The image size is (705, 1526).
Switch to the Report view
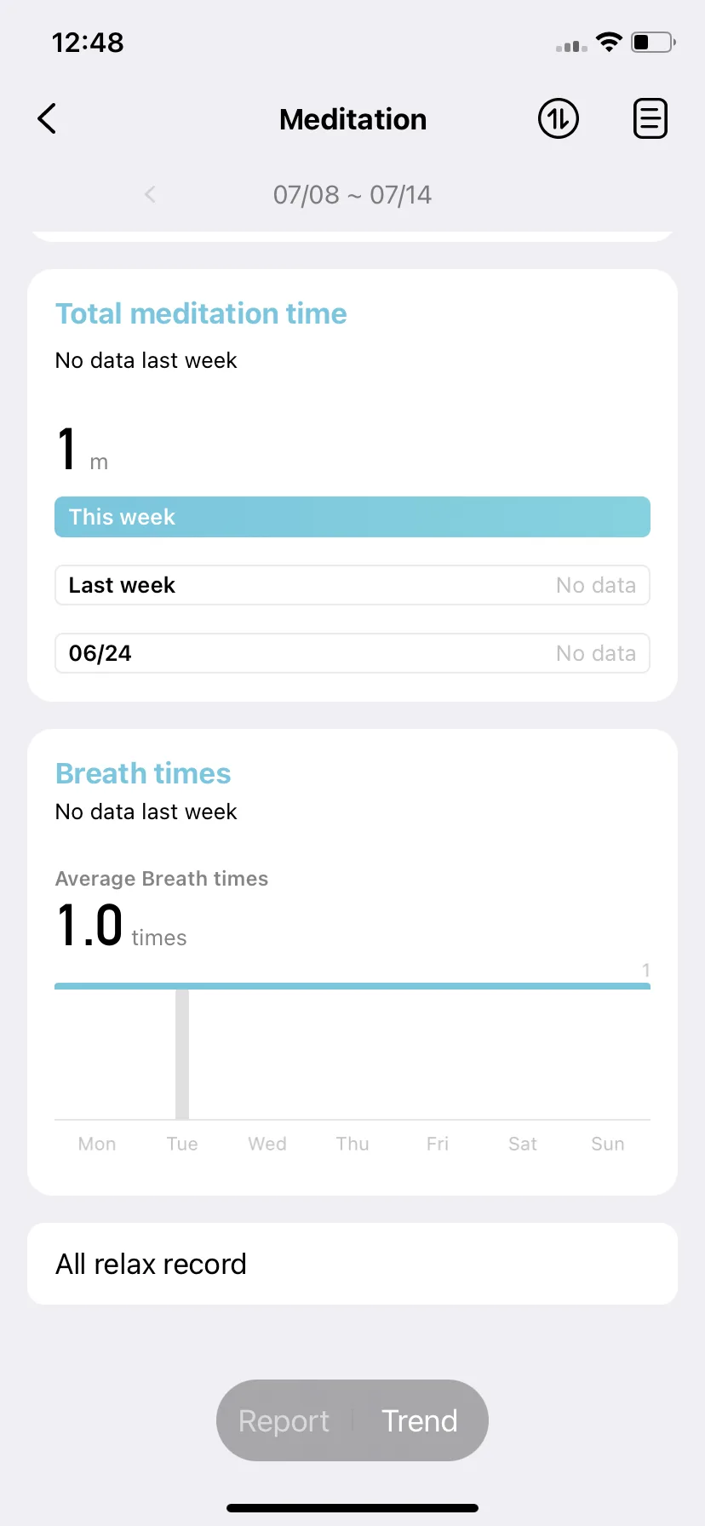pyautogui.click(x=284, y=1420)
